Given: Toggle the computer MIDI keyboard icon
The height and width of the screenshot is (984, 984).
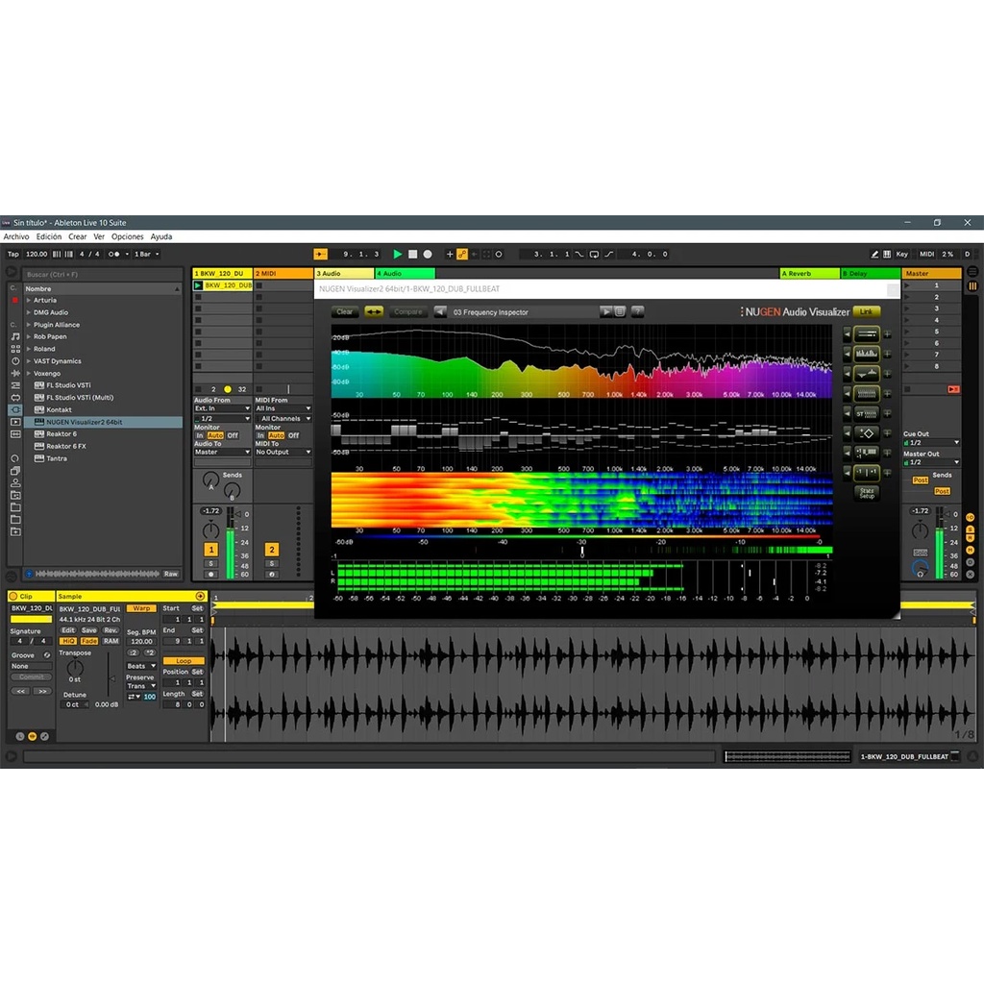Looking at the screenshot, I should click(x=887, y=254).
